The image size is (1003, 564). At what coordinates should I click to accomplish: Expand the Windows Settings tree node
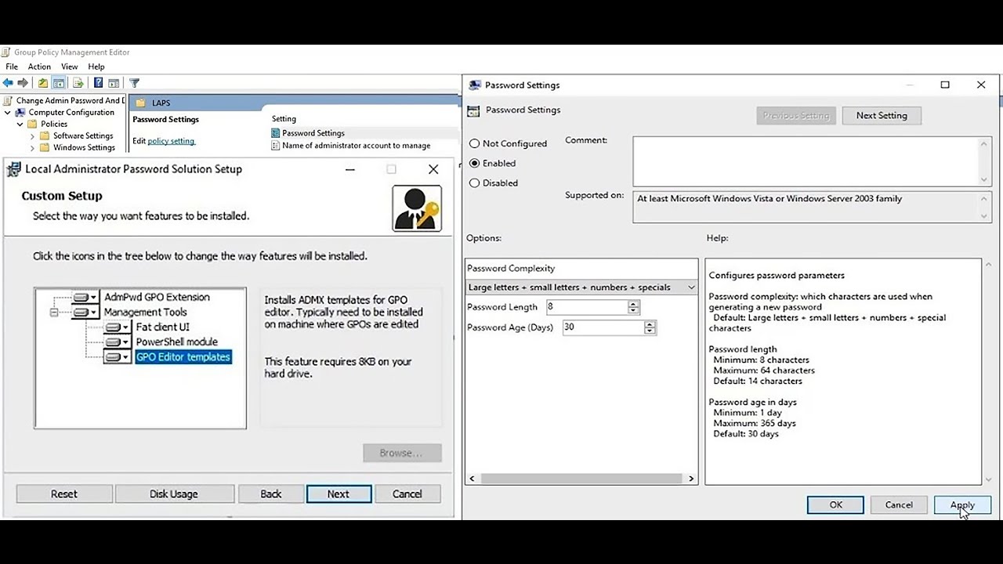pos(32,147)
